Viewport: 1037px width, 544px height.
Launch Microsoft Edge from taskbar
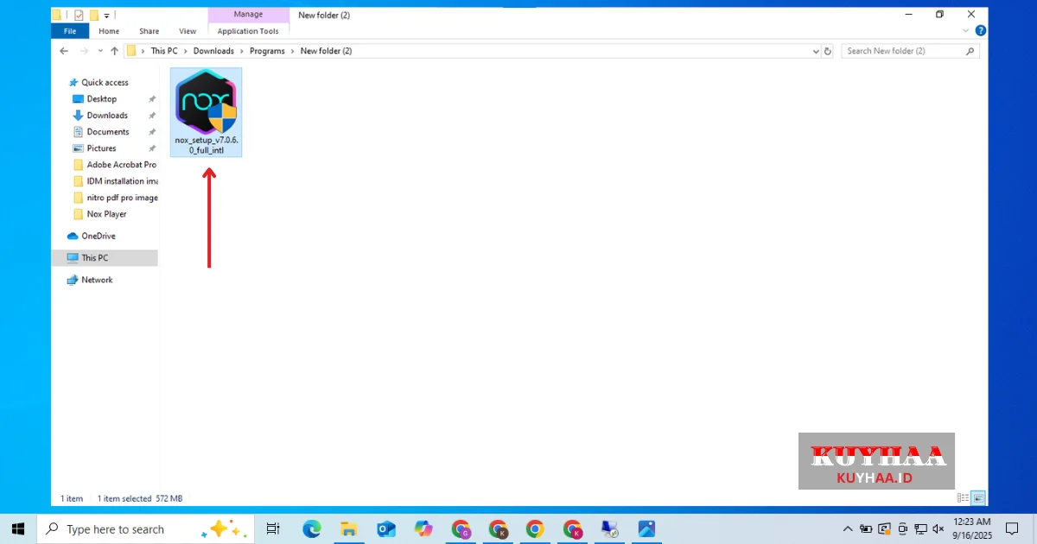point(311,528)
